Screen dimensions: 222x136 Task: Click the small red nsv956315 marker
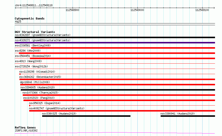coord(30,106)
